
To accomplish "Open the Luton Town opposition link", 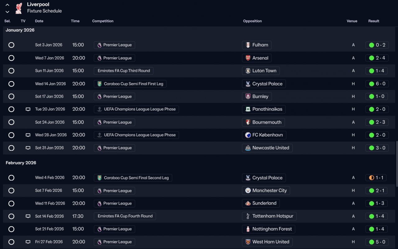I will pos(261,71).
